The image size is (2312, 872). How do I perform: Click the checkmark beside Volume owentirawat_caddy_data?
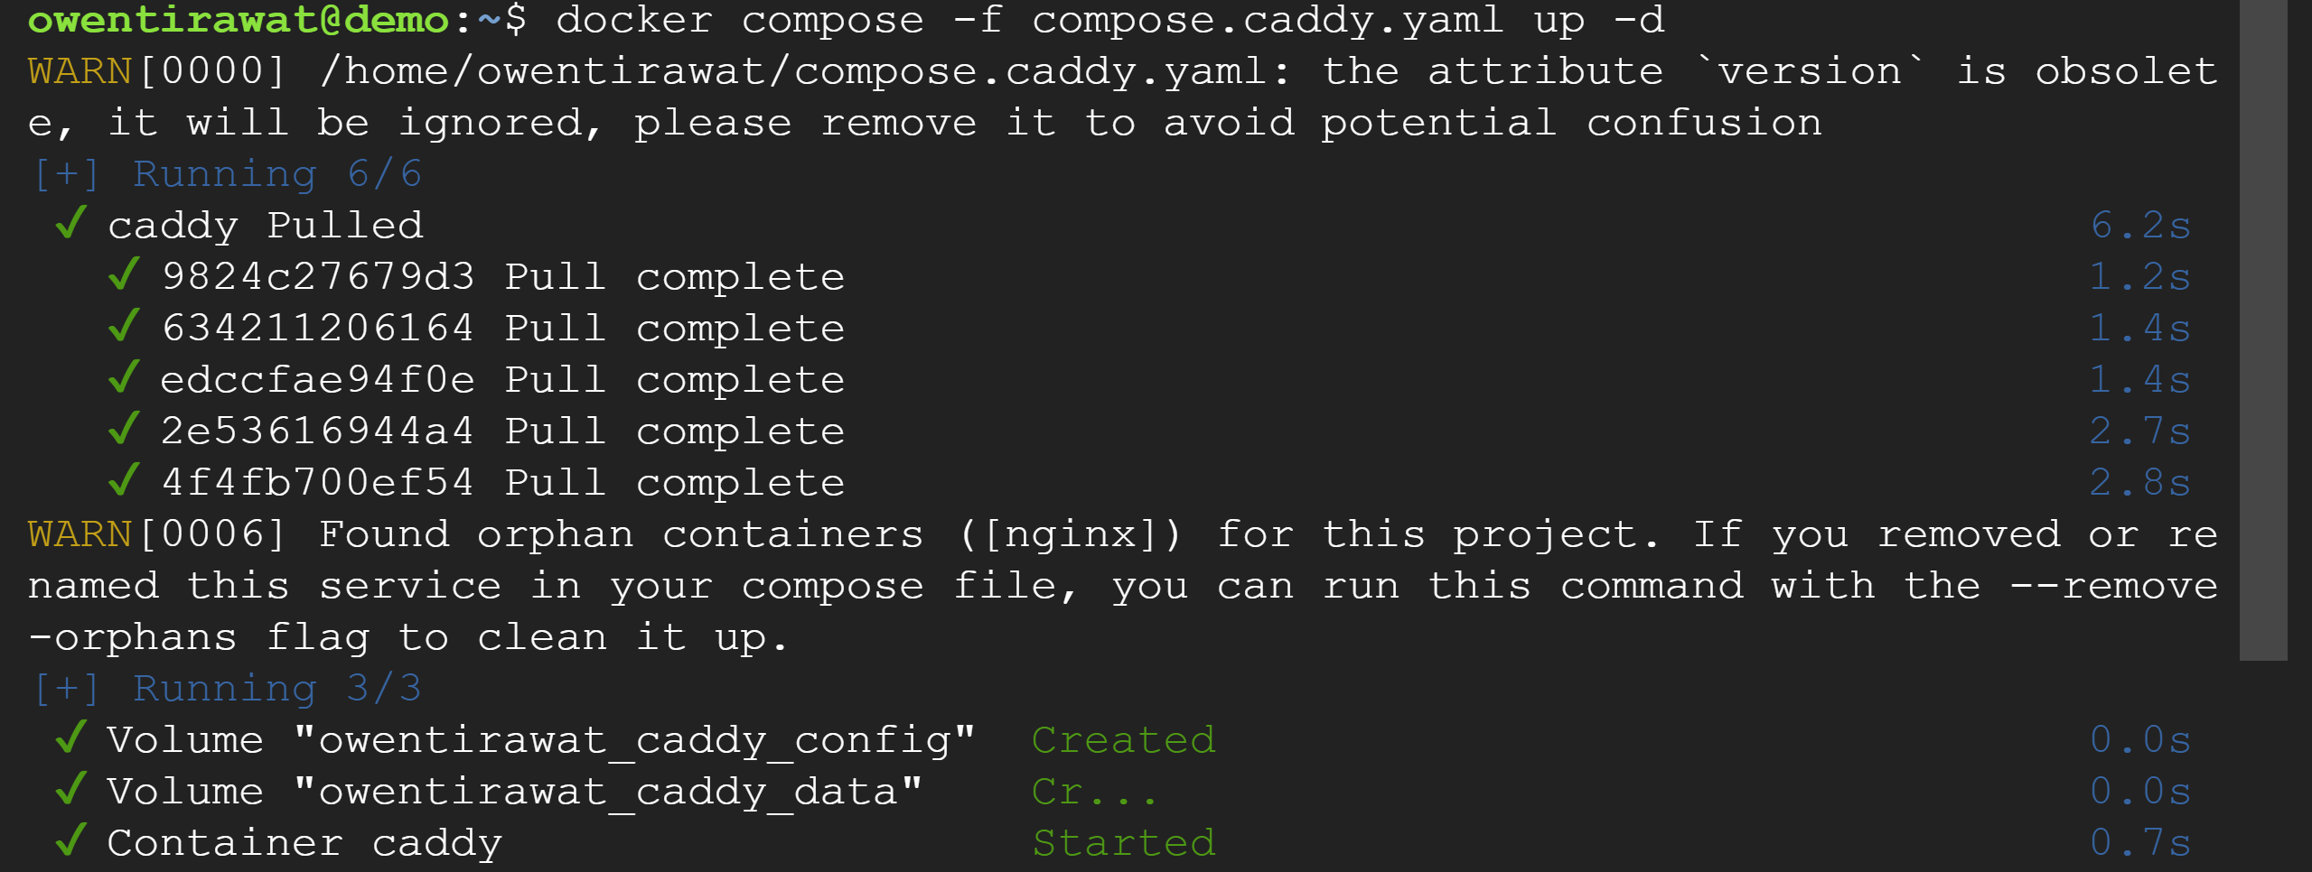[x=70, y=789]
